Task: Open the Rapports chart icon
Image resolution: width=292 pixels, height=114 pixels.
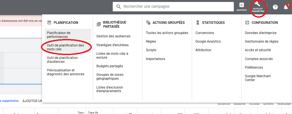Action: click(241, 5)
